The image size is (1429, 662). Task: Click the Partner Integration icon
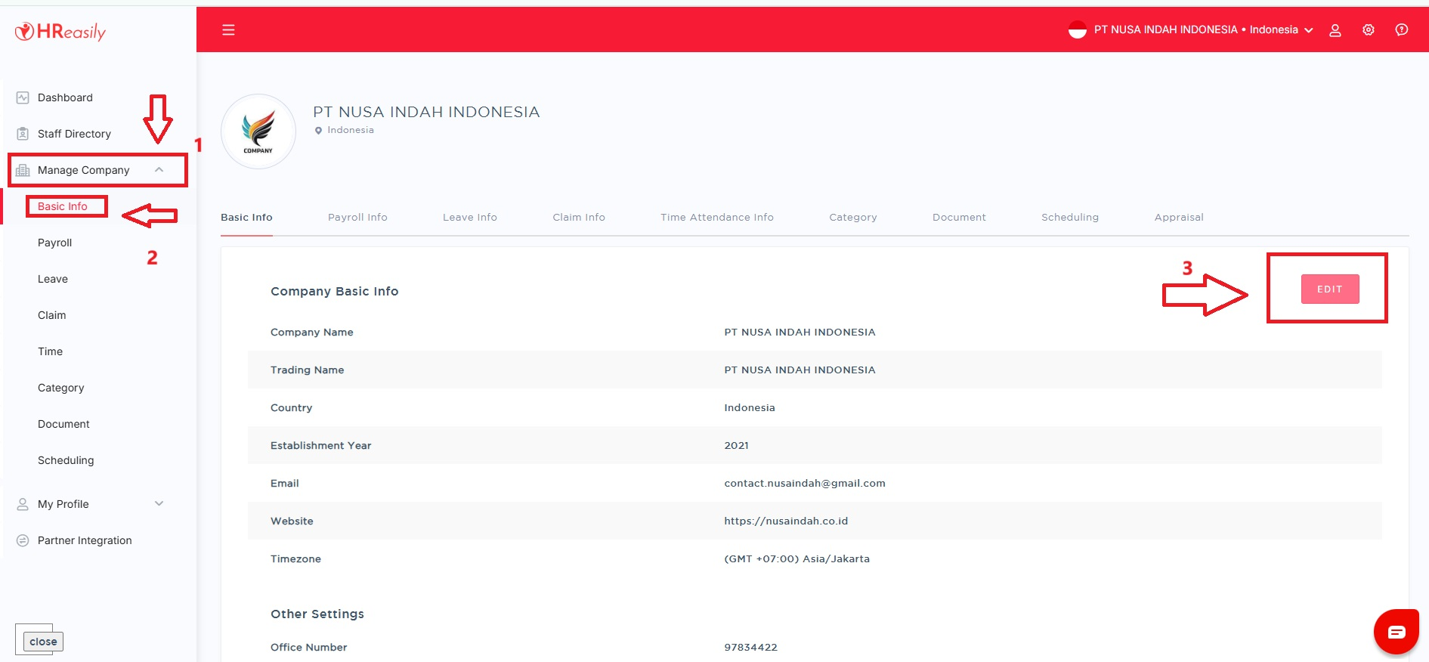tap(23, 540)
